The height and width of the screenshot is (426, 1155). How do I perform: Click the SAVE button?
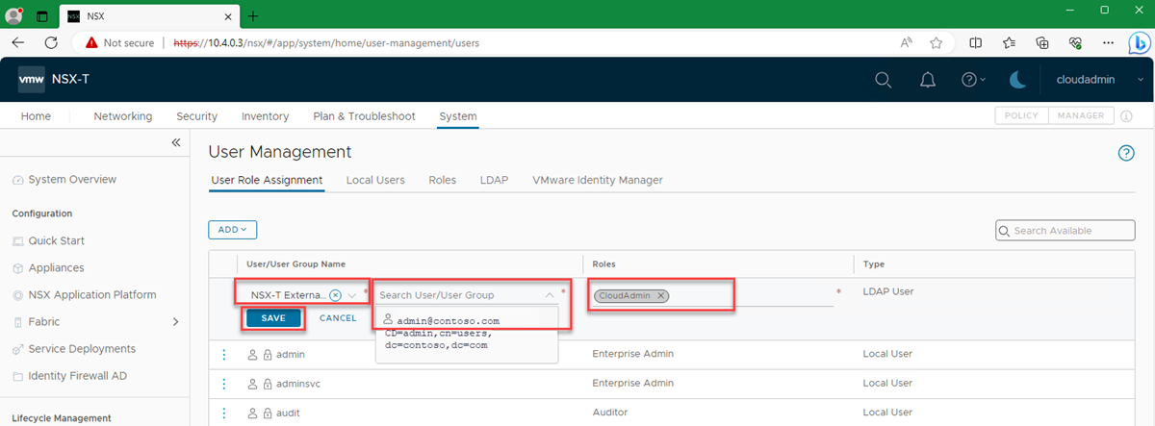click(x=273, y=318)
